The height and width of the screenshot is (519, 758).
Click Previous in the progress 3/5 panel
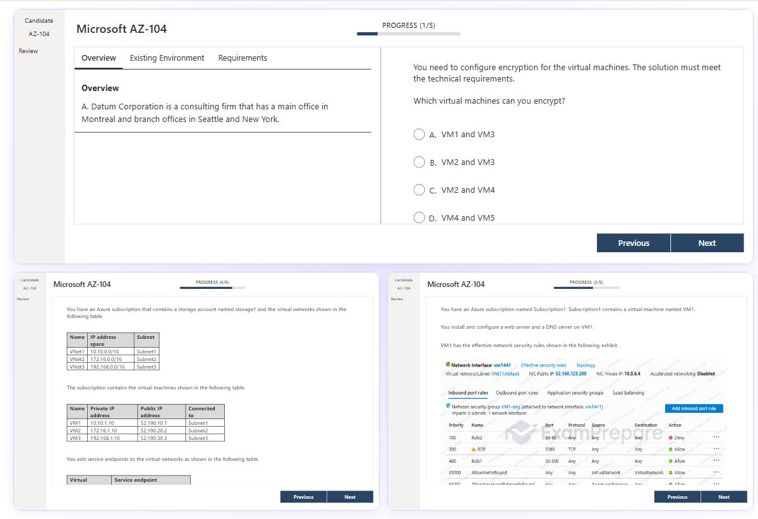click(x=678, y=497)
